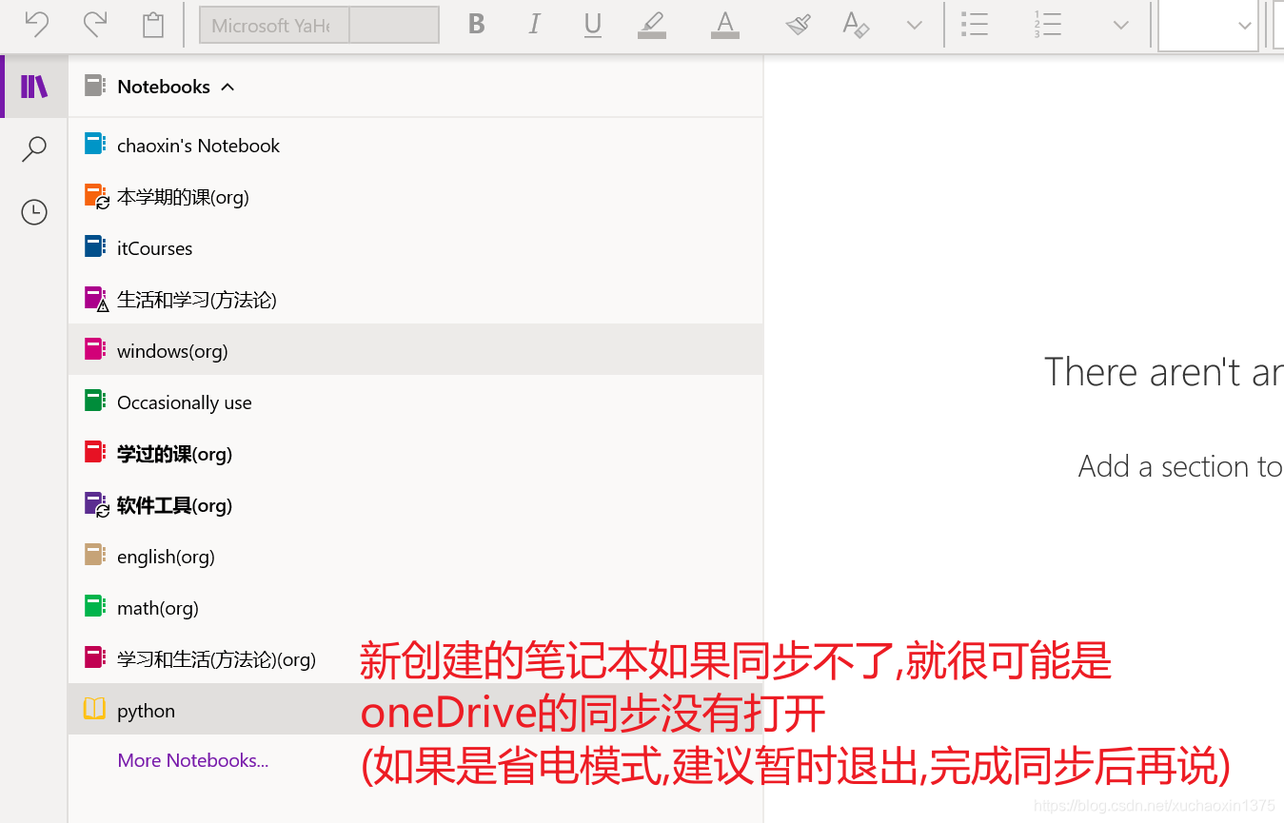Click the bulleted list icon
The image size is (1284, 823).
[x=975, y=25]
